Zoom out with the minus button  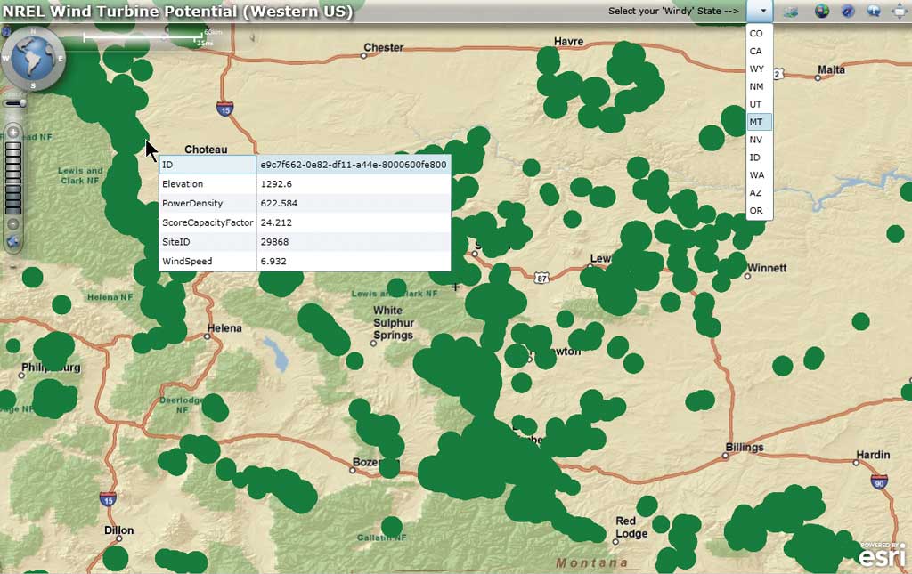[x=13, y=223]
